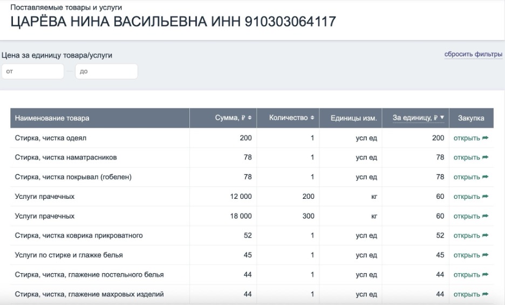Click the arrow icon in the 'коврика прикроватного' row
Screen dimensions: 505x305
coord(485,235)
